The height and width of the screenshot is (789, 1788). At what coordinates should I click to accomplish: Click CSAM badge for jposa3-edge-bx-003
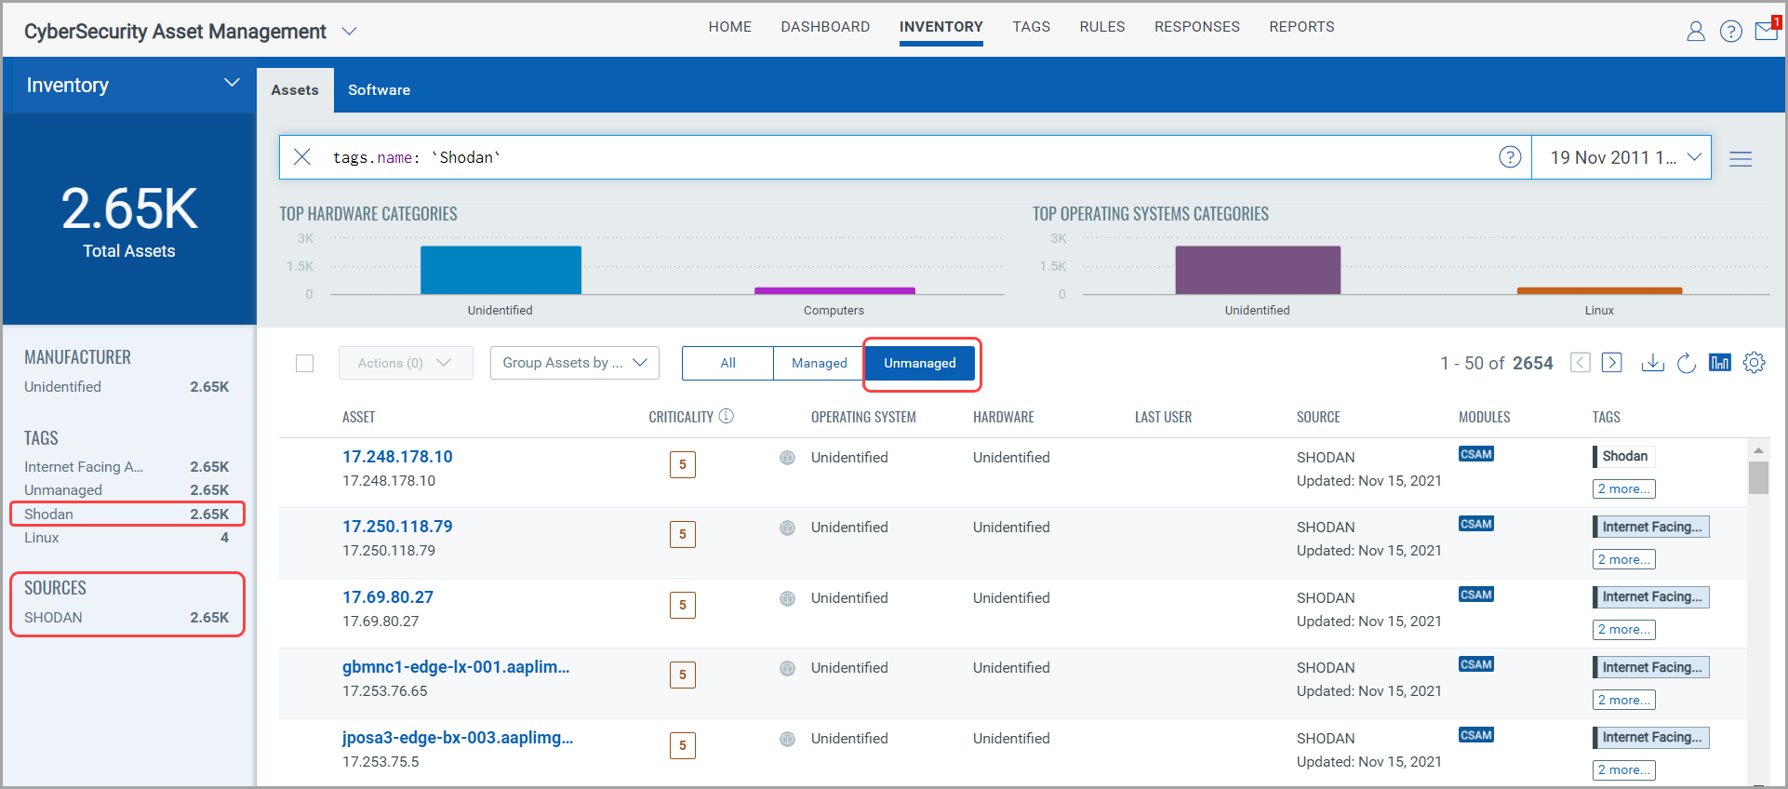[x=1476, y=735]
